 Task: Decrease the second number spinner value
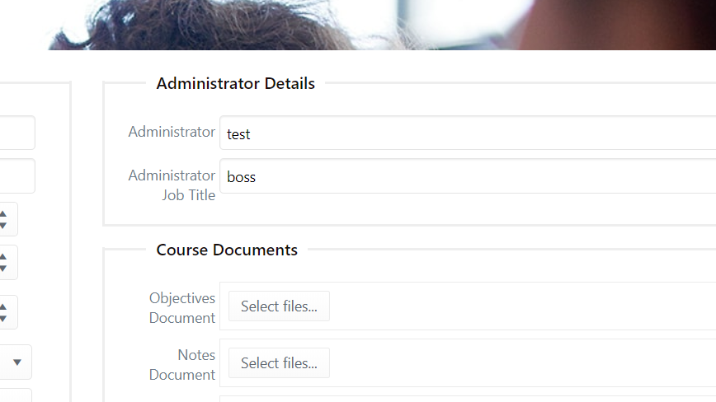click(x=3, y=268)
